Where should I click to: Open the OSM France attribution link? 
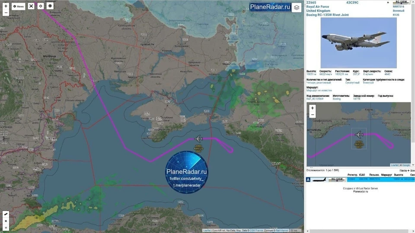255,230
